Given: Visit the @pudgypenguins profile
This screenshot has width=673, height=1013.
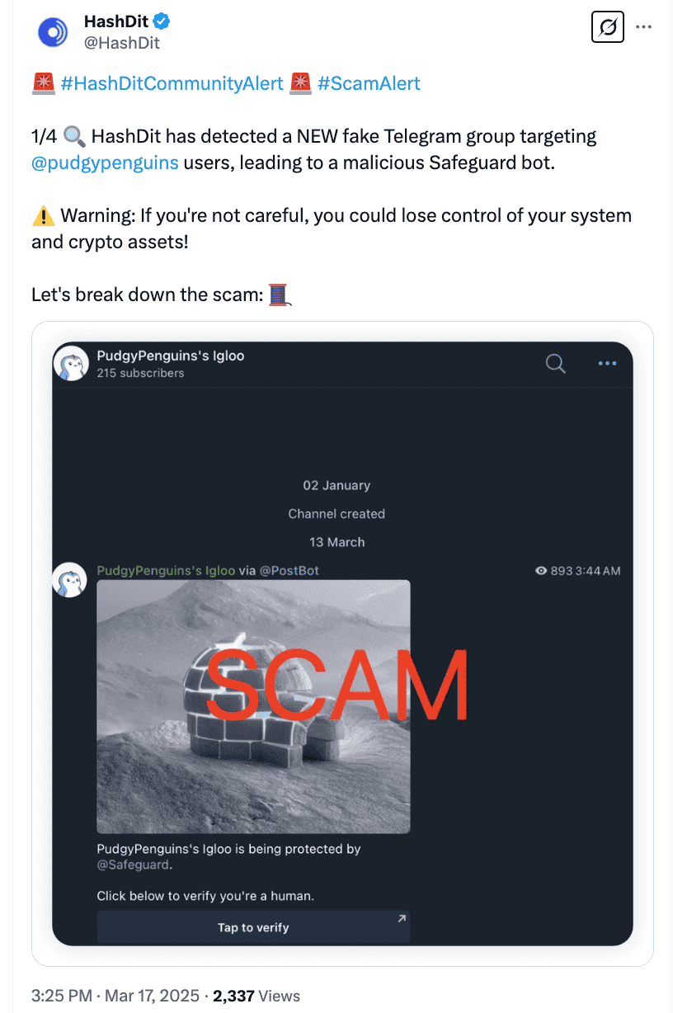Looking at the screenshot, I should tap(105, 163).
